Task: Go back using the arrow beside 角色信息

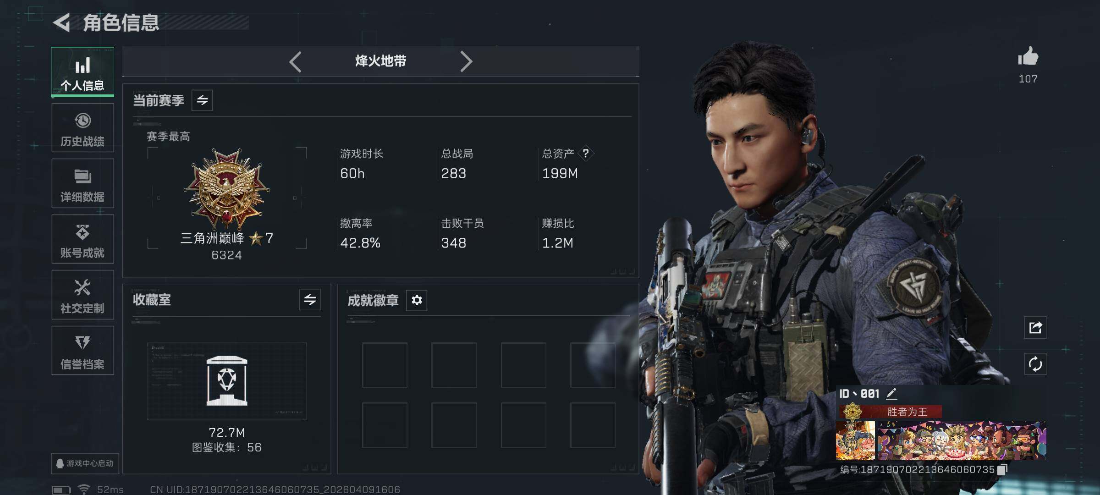Action: click(61, 22)
